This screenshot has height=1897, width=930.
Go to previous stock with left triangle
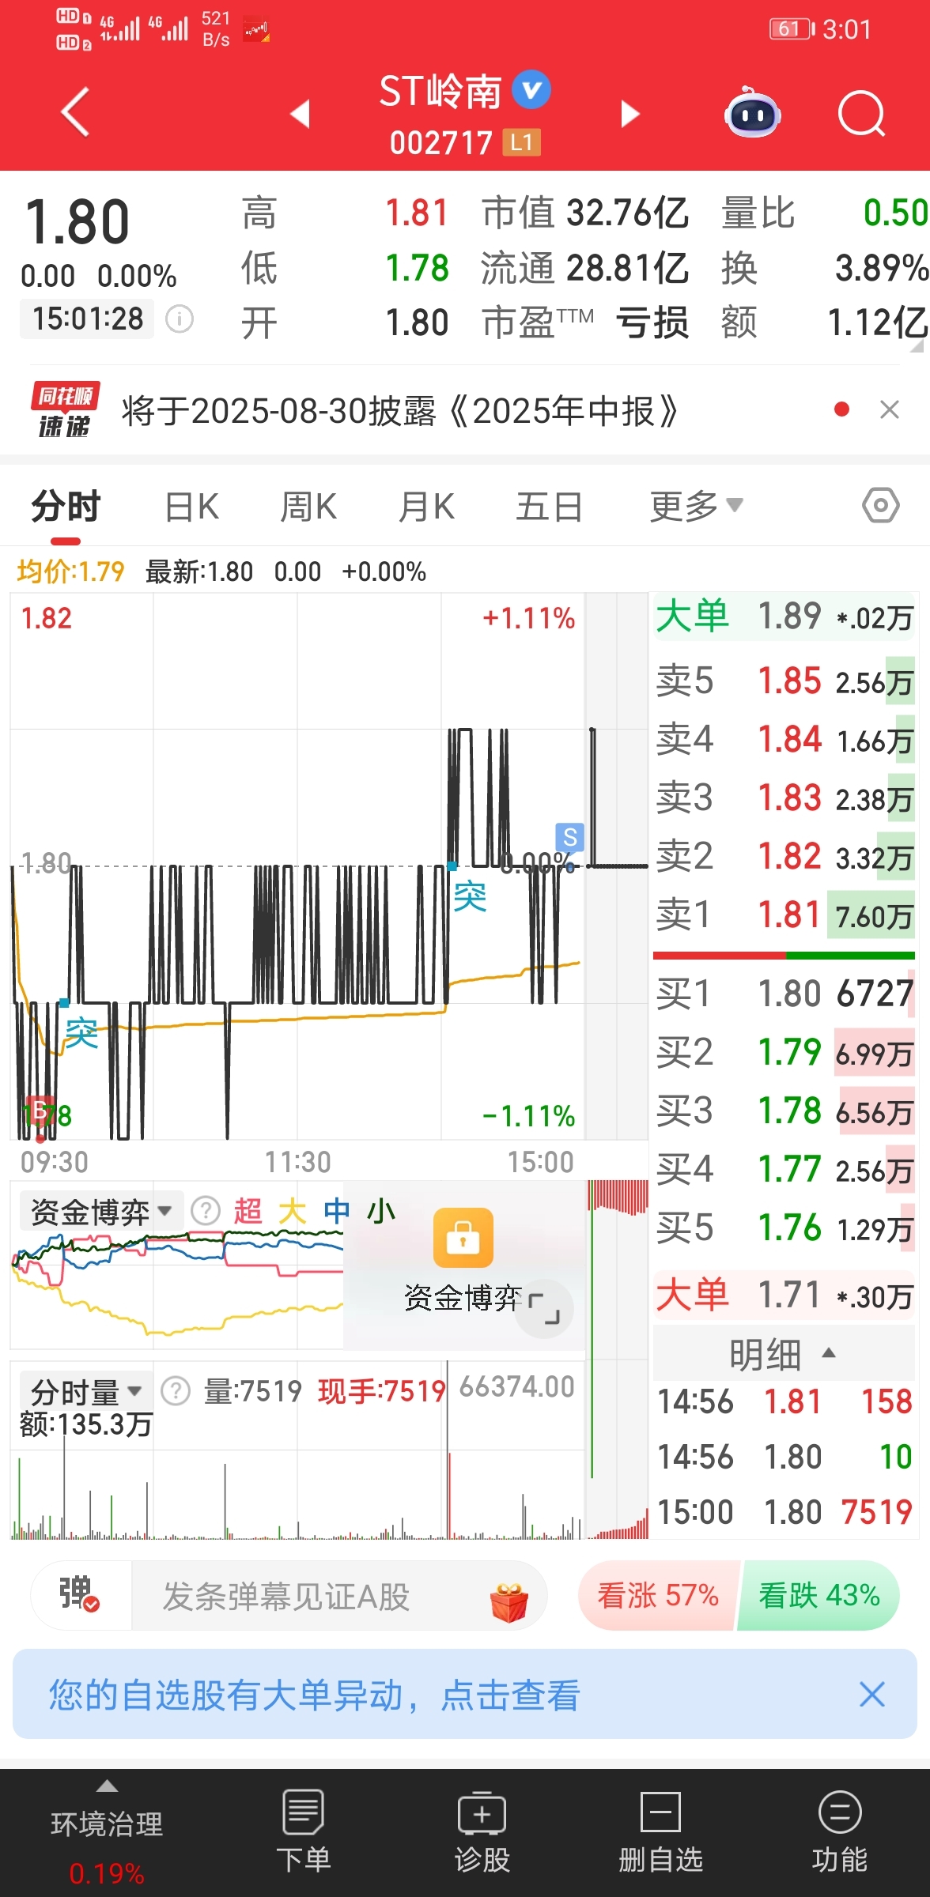pyautogui.click(x=300, y=114)
